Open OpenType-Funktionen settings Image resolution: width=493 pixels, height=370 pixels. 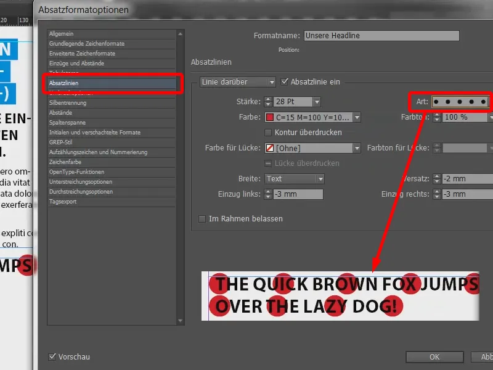click(x=112, y=172)
